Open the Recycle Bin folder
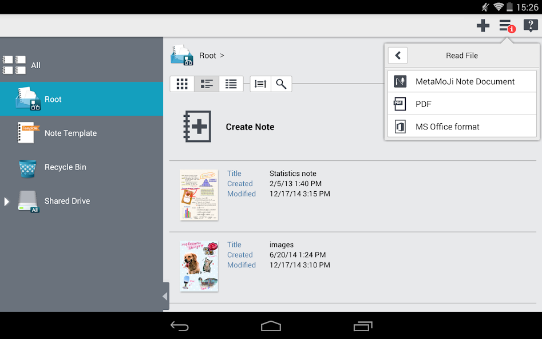The width and height of the screenshot is (542, 339). click(65, 167)
